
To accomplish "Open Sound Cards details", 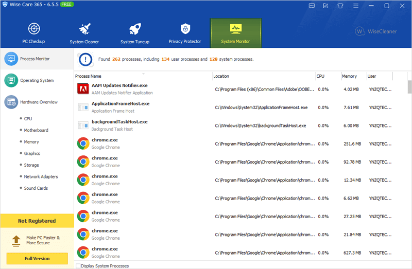I will (36, 188).
